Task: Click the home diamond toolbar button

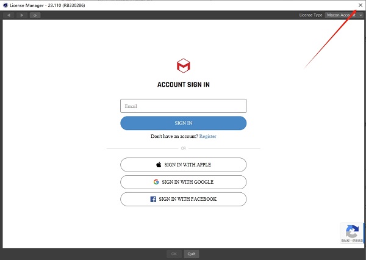Action: tap(35, 15)
